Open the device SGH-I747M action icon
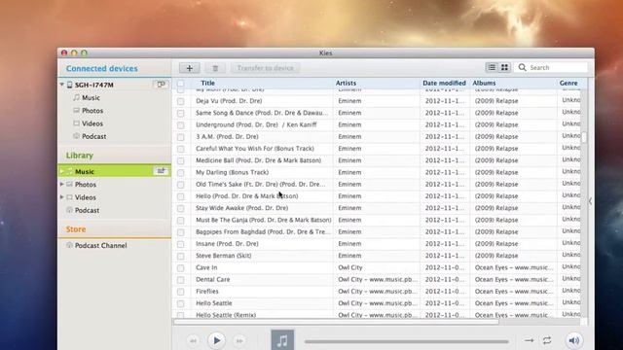The height and width of the screenshot is (350, 623). [x=161, y=85]
